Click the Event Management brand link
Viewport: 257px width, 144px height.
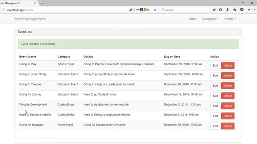coord(30,19)
